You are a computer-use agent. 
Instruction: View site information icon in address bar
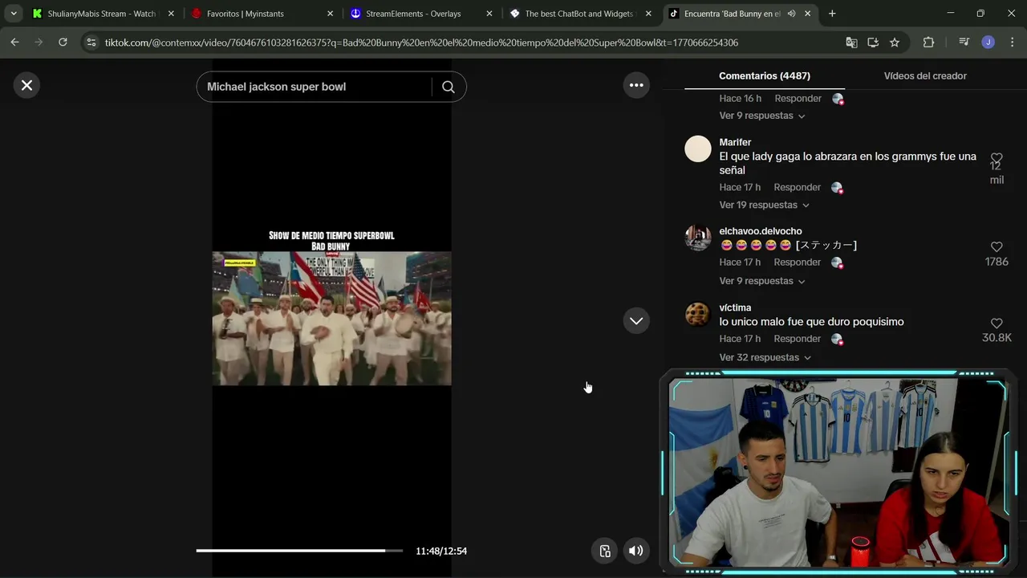pos(91,43)
